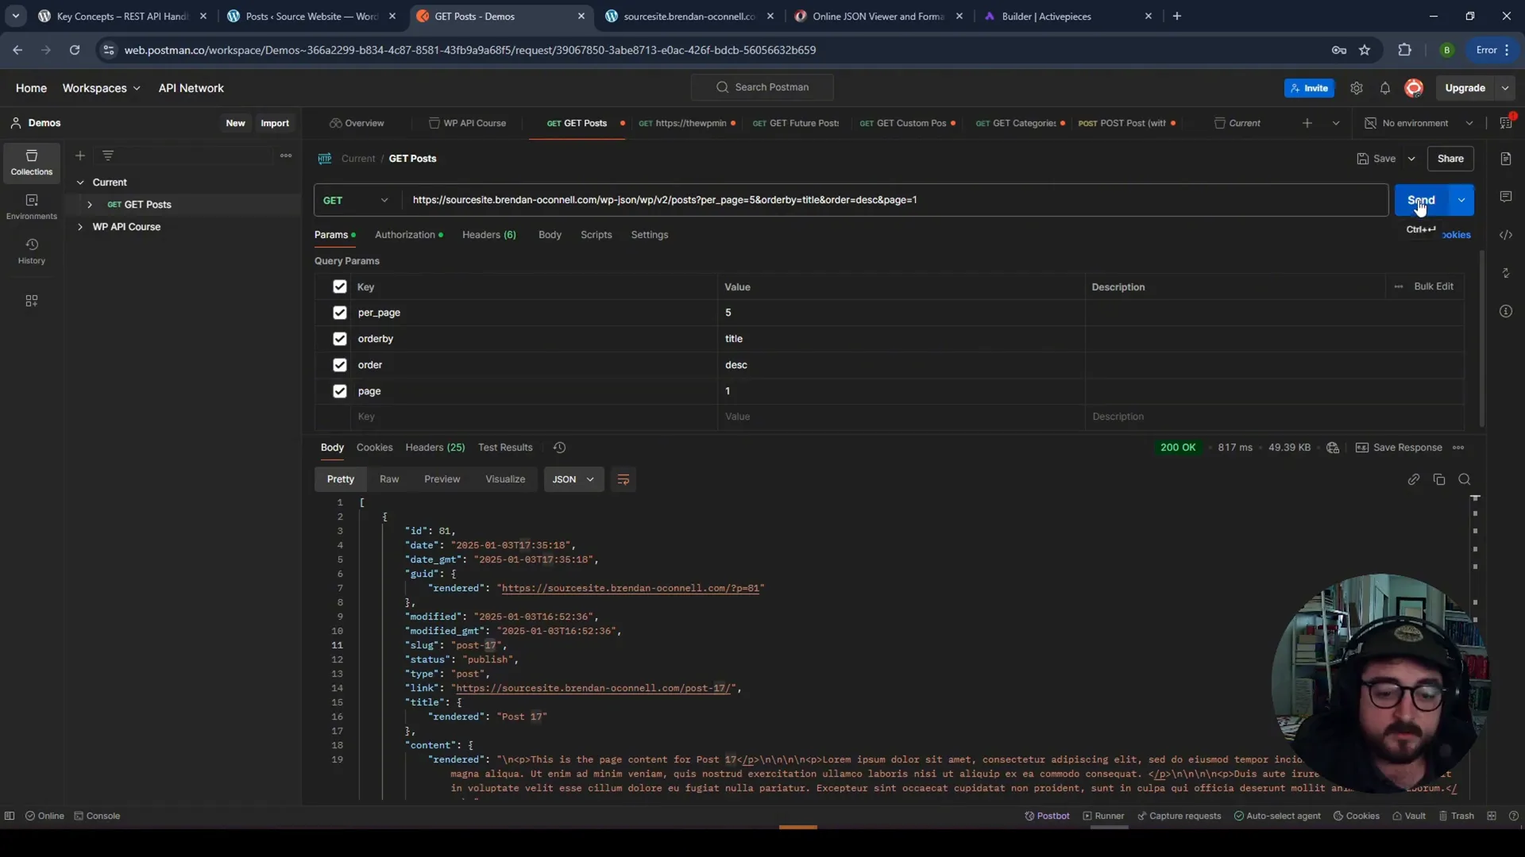
Task: Switch to the response Headers (25) tab
Action: (435, 448)
